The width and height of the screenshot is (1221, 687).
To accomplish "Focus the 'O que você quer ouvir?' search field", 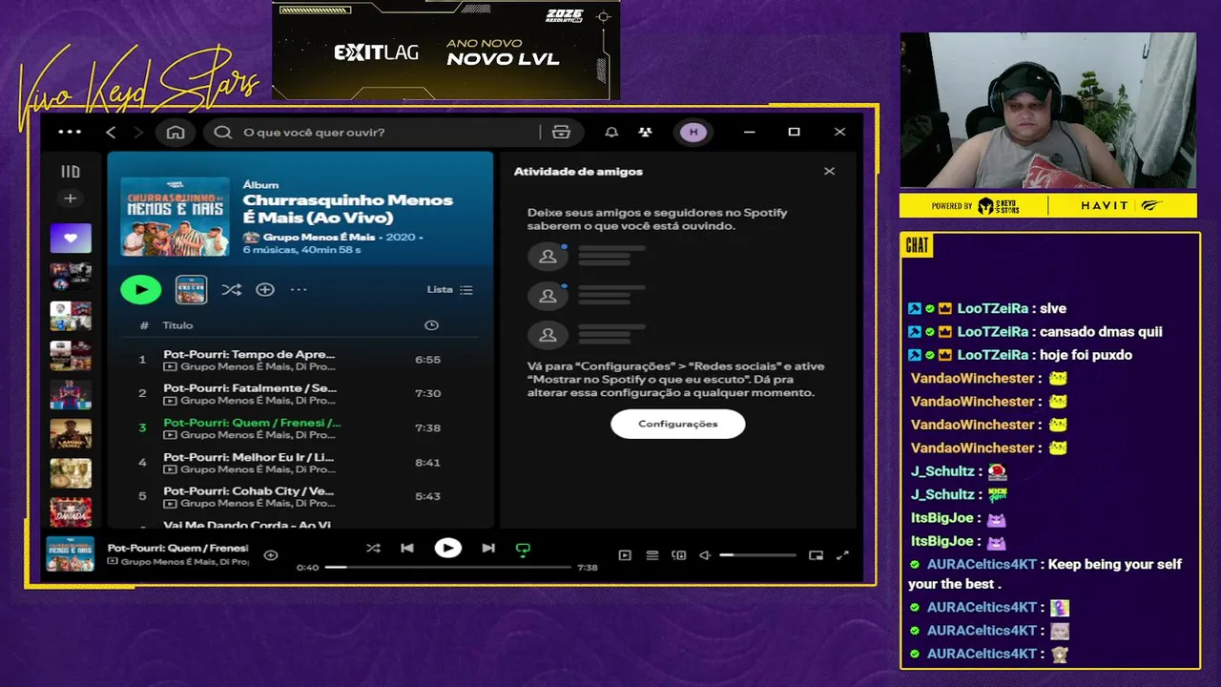I will pos(382,132).
